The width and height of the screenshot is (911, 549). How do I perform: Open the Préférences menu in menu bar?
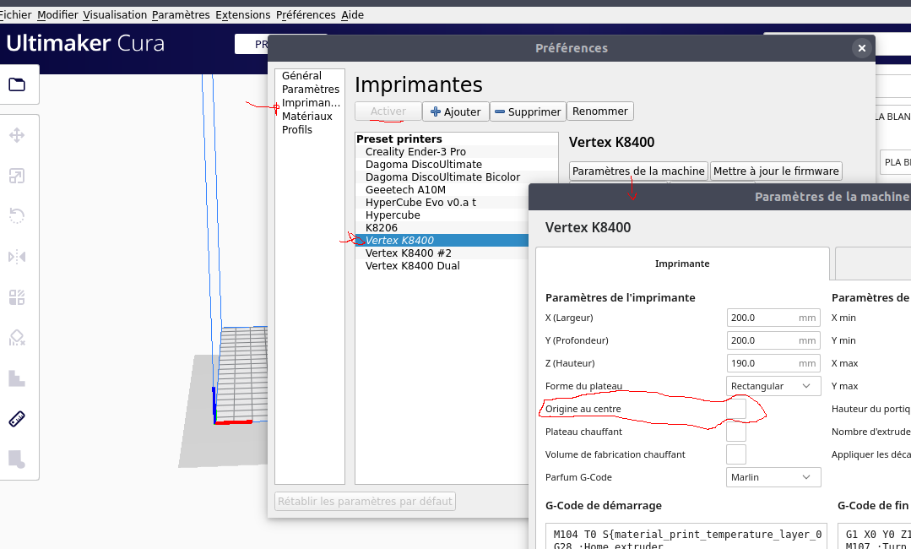[306, 15]
